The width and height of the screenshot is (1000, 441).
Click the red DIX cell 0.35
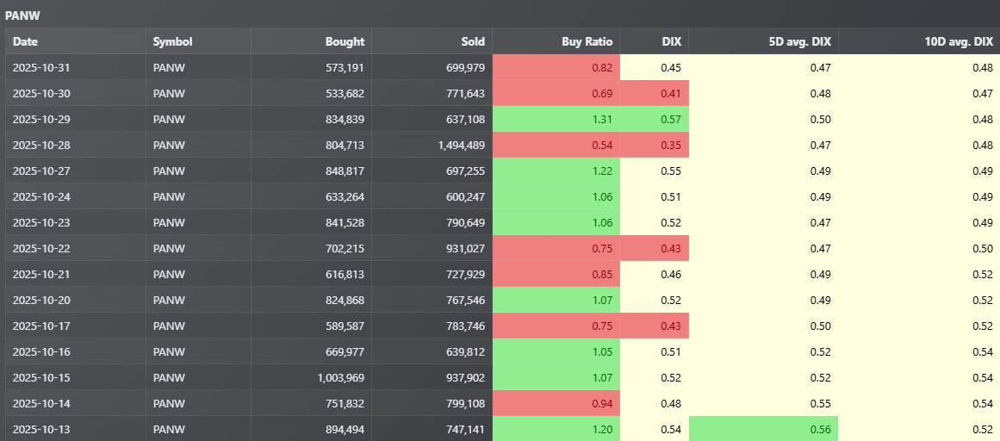pos(670,146)
